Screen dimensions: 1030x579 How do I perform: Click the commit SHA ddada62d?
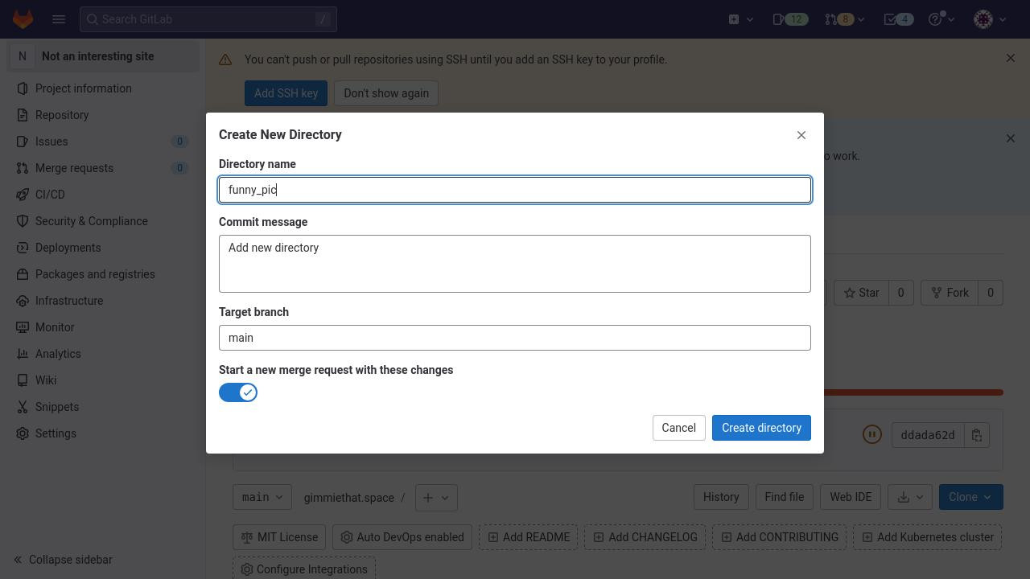coord(928,435)
